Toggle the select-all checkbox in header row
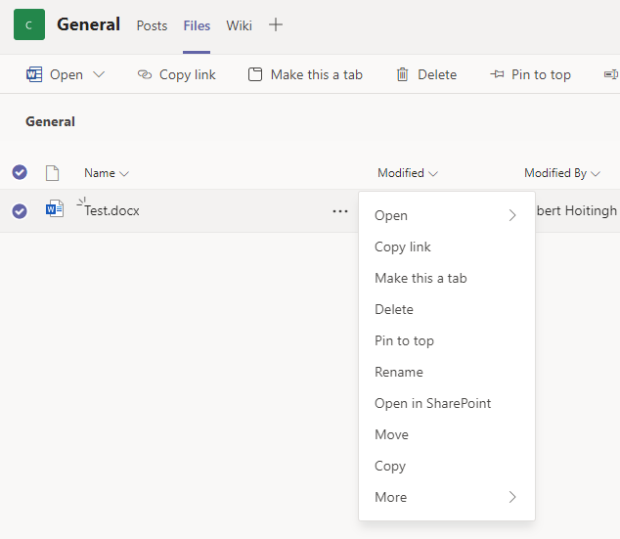 click(20, 173)
